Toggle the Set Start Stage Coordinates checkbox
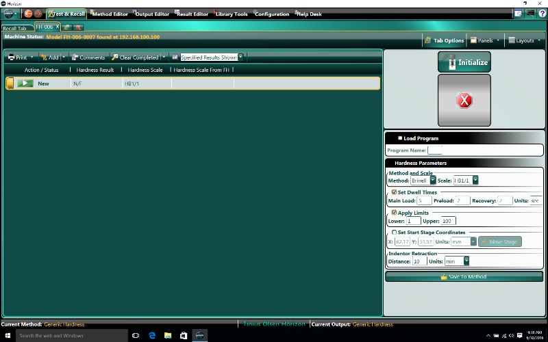548x342 pixels. (394, 233)
